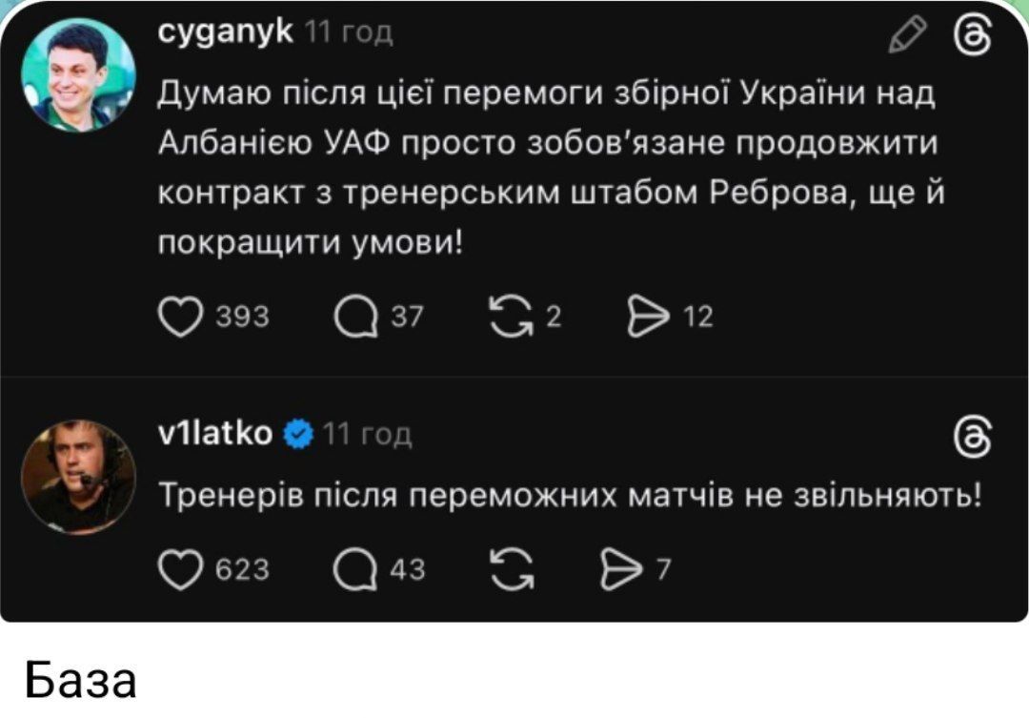The image size is (1029, 718).
Task: Open comments on cyganyk's post
Action: pyautogui.click(x=356, y=316)
